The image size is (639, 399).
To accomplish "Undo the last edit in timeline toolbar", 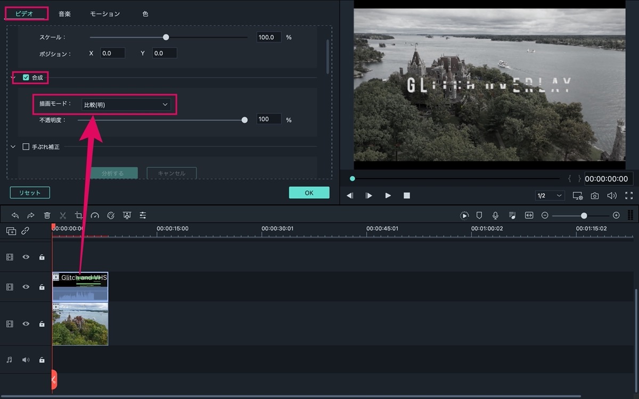I will point(15,215).
